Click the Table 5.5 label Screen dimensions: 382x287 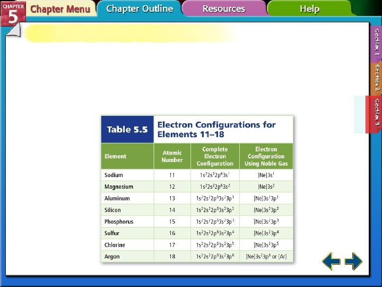pyautogui.click(x=127, y=129)
